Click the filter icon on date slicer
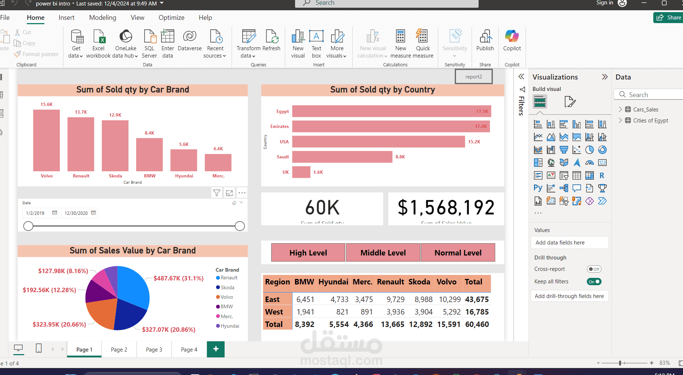 [217, 193]
